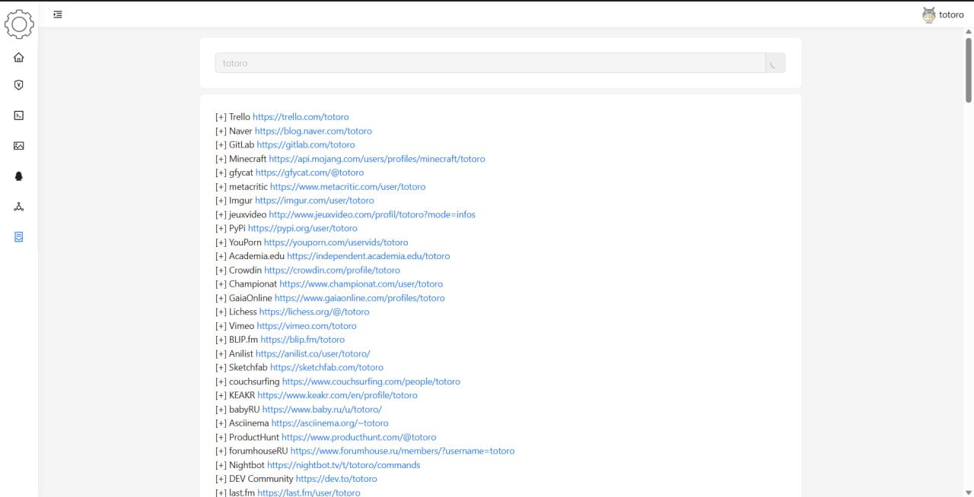The image size is (974, 497).
Task: Select the 'forumhouseRU' site name text
Action: 259,451
